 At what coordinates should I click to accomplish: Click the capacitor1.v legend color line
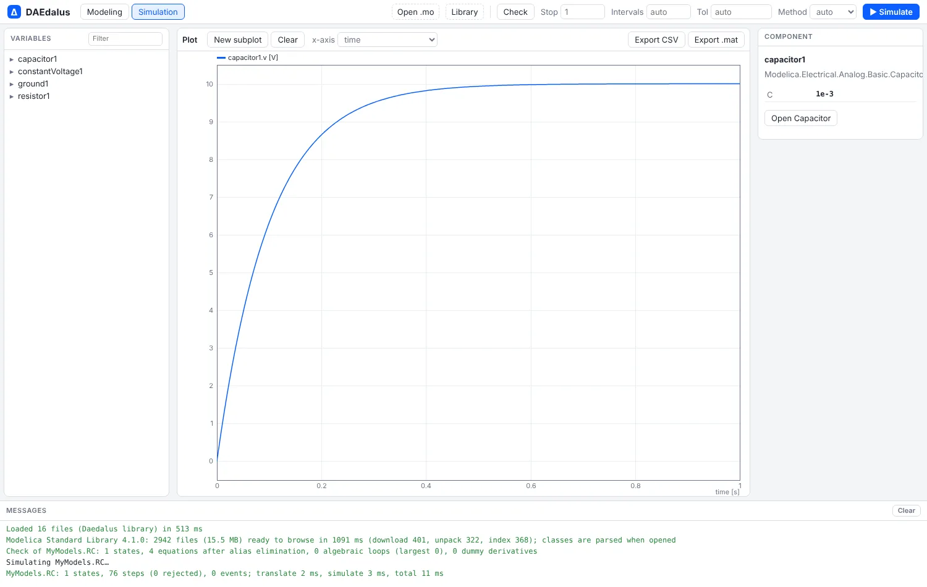pos(221,57)
